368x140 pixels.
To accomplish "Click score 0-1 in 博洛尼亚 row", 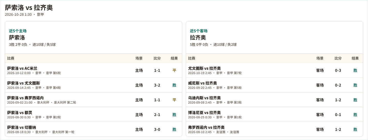I will tap(338, 115).
